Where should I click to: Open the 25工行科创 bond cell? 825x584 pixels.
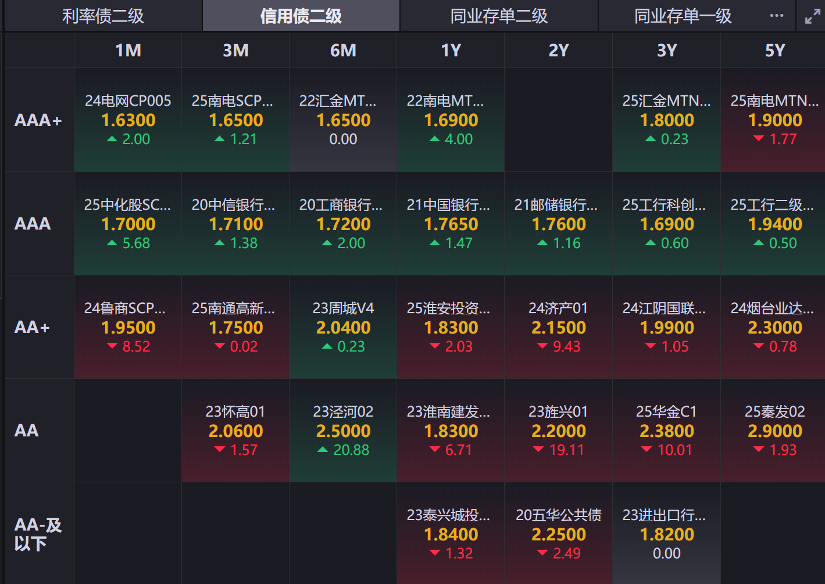[x=666, y=224]
